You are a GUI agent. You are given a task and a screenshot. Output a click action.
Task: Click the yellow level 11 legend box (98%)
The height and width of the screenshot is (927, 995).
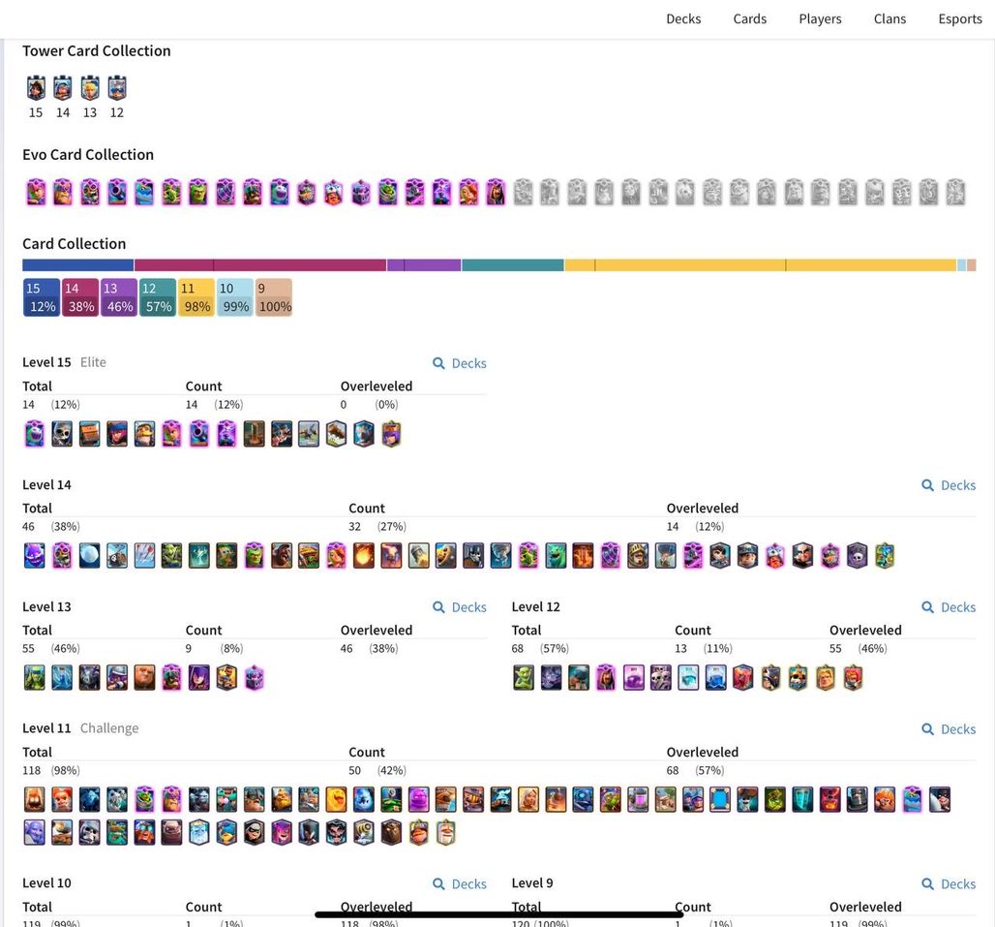196,297
